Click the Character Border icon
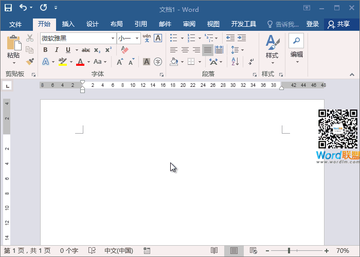This screenshot has height=257, width=360. (158, 38)
